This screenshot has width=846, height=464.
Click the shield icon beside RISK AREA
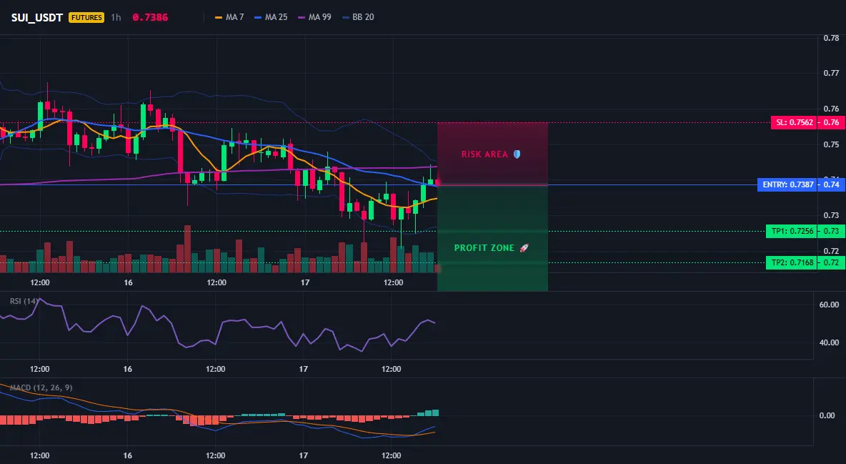pyautogui.click(x=517, y=154)
